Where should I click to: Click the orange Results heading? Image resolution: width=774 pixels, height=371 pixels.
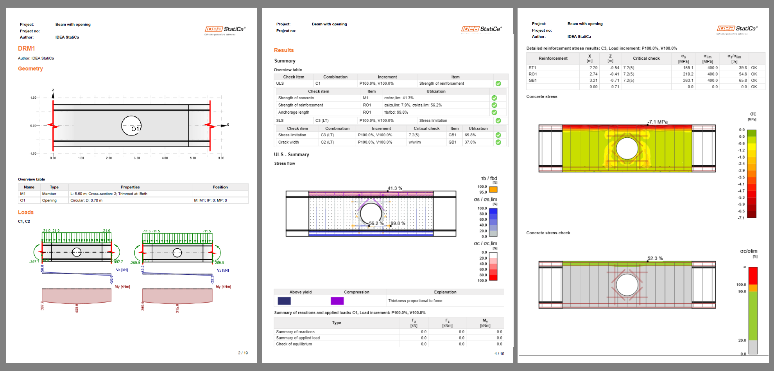284,50
